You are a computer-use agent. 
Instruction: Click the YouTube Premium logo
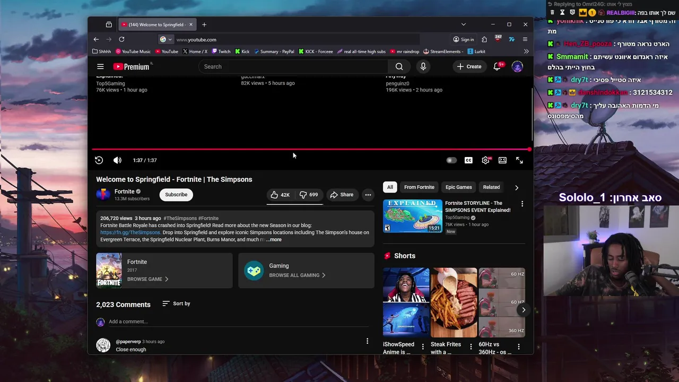(131, 66)
